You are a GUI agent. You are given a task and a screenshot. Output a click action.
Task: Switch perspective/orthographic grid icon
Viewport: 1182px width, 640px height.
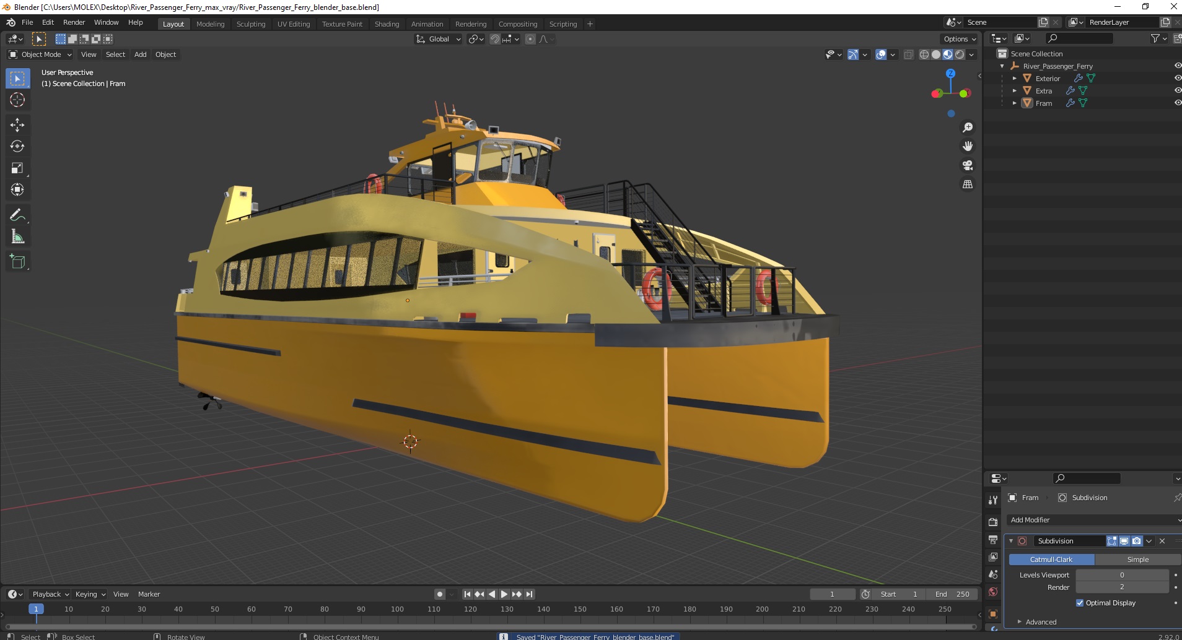pos(967,184)
